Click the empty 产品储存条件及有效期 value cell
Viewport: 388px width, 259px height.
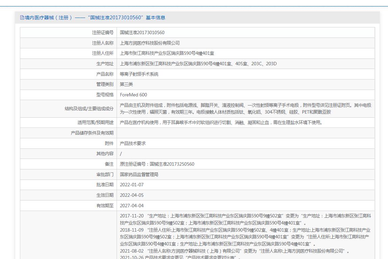245,133
